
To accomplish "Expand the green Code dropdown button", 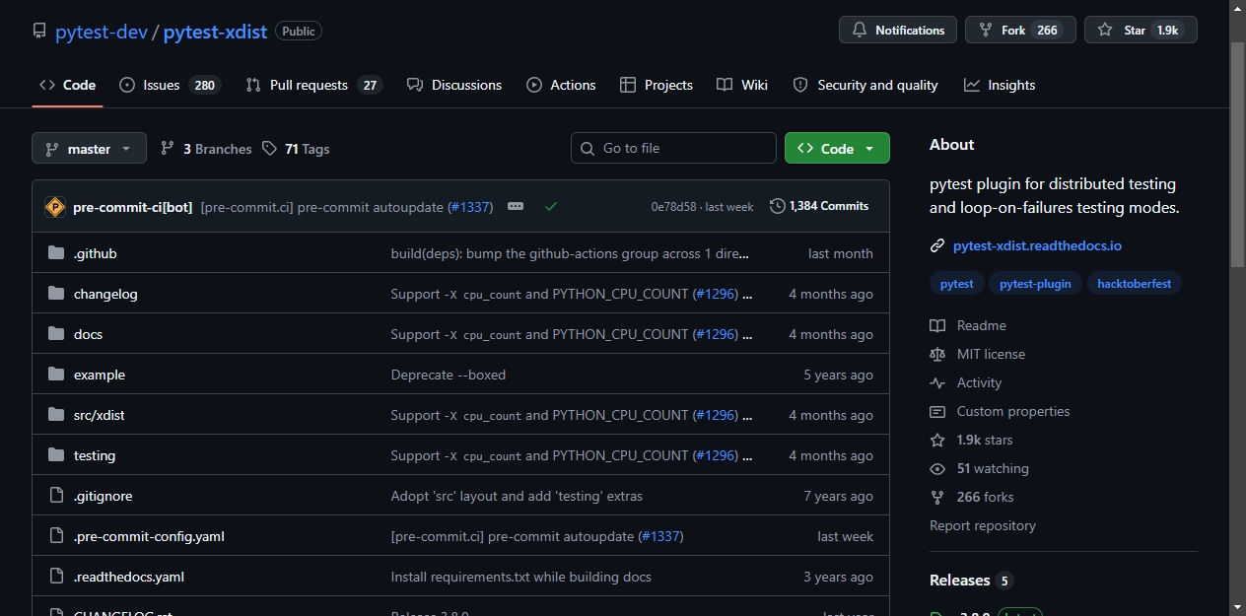I will pyautogui.click(x=837, y=148).
